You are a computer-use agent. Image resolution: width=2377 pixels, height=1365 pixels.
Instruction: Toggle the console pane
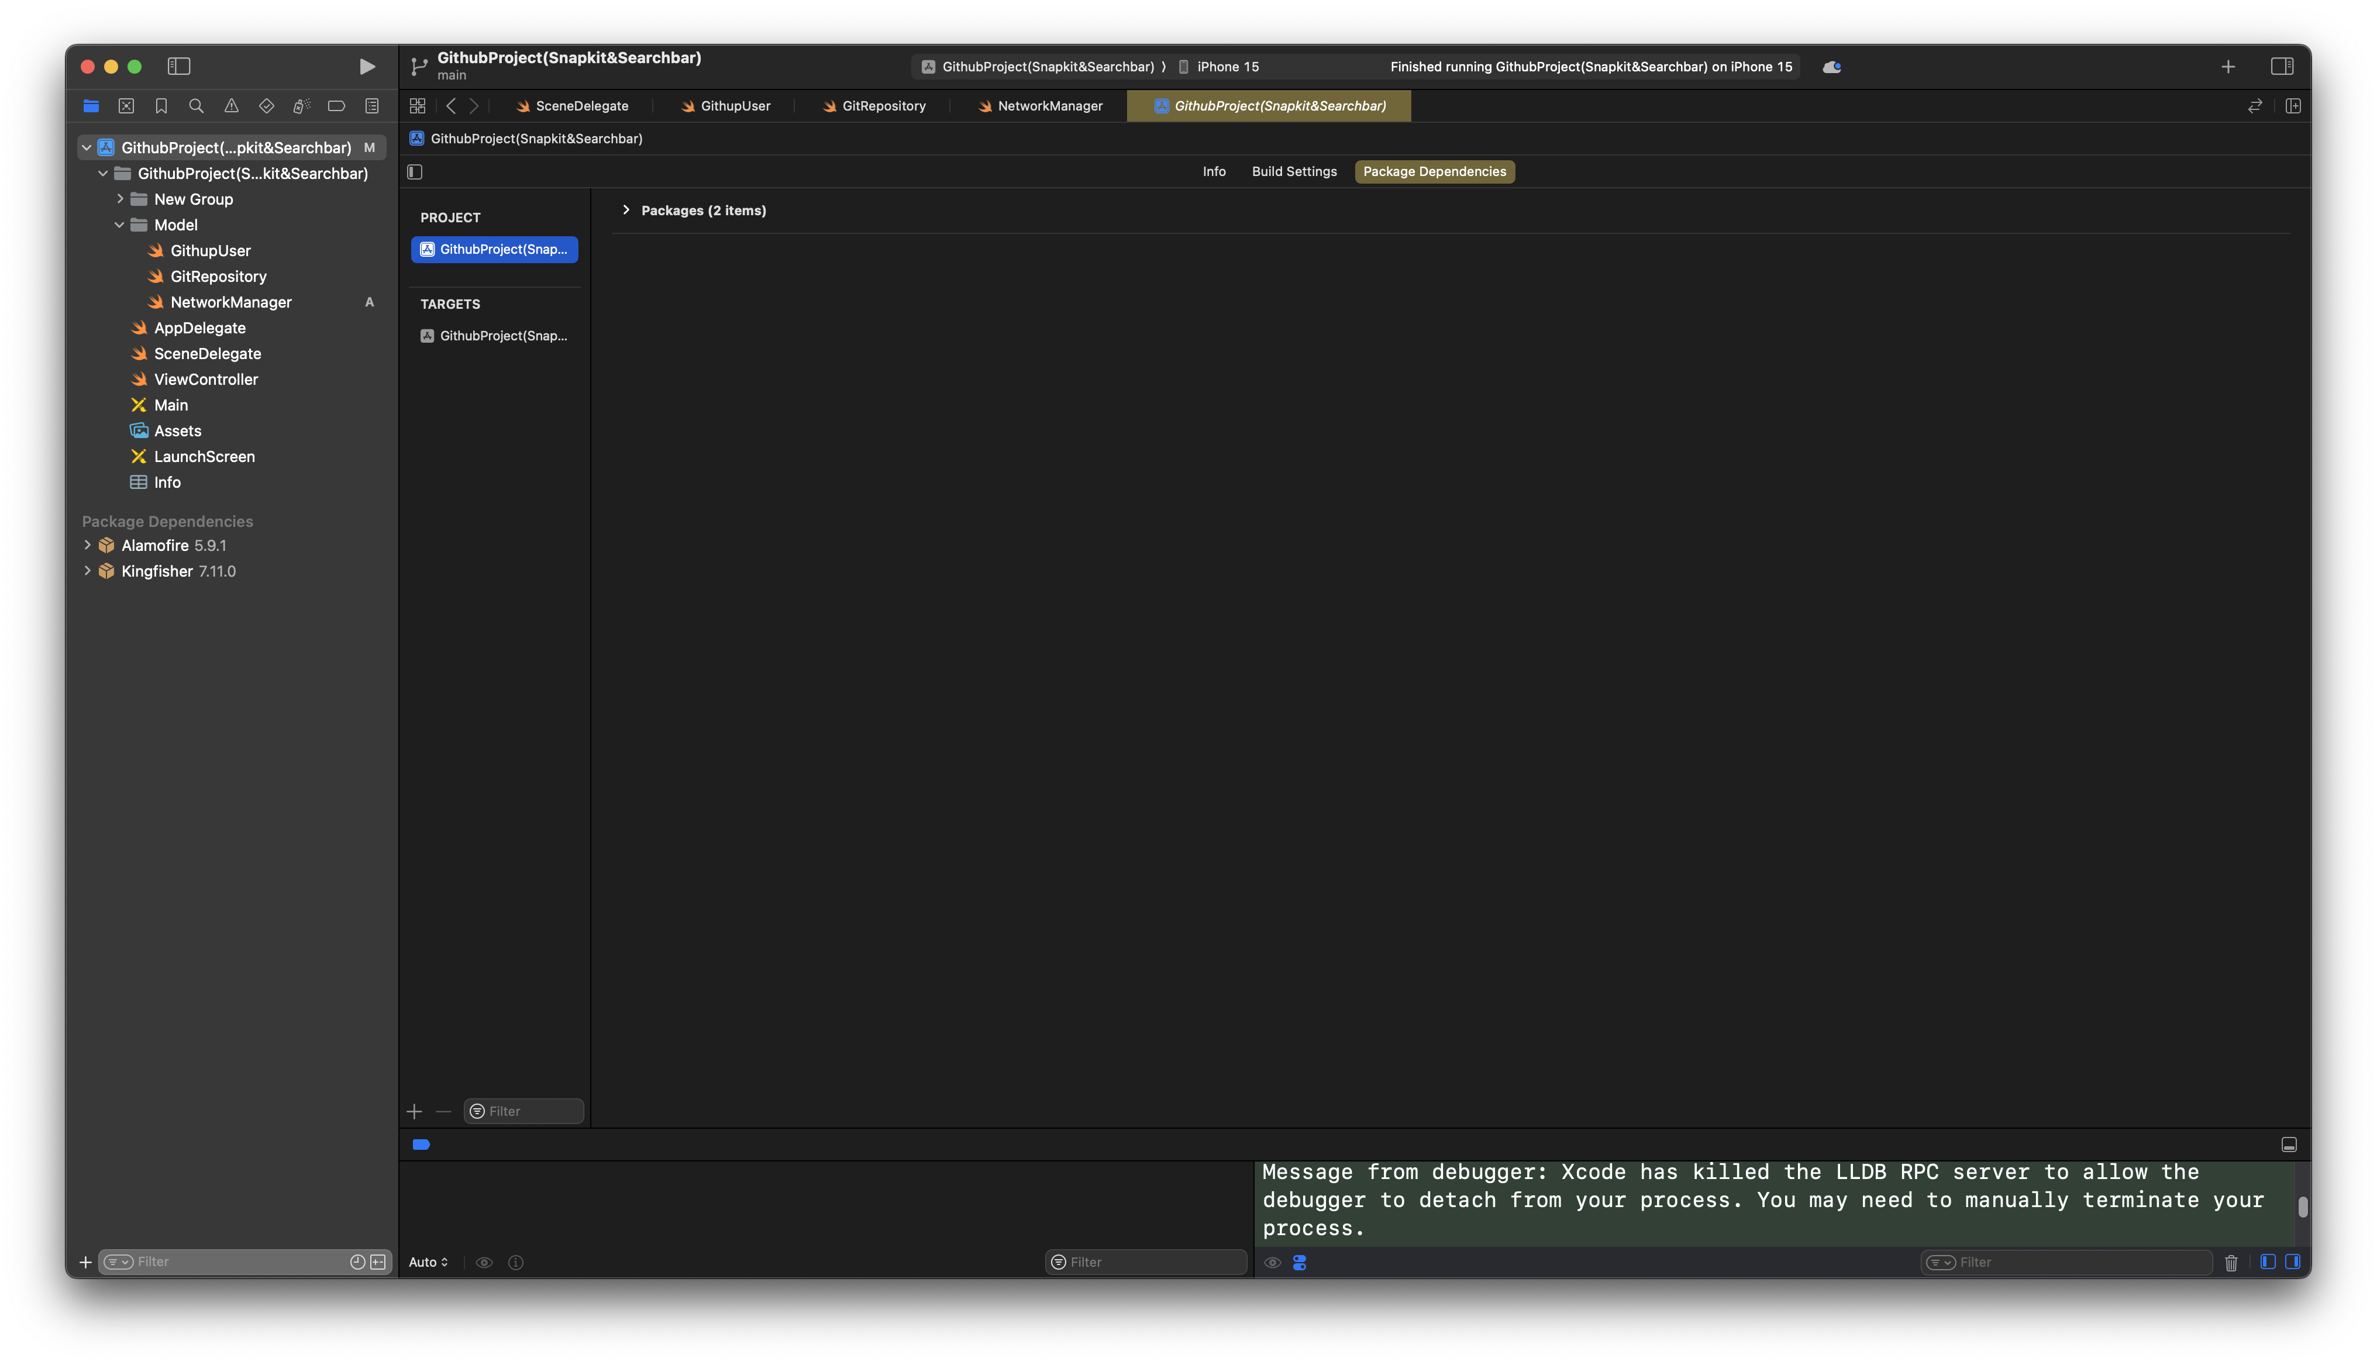[x=2293, y=1262]
